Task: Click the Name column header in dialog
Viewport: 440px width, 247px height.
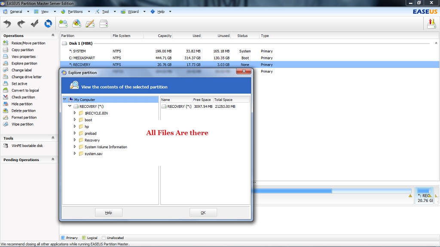Action: (176, 100)
